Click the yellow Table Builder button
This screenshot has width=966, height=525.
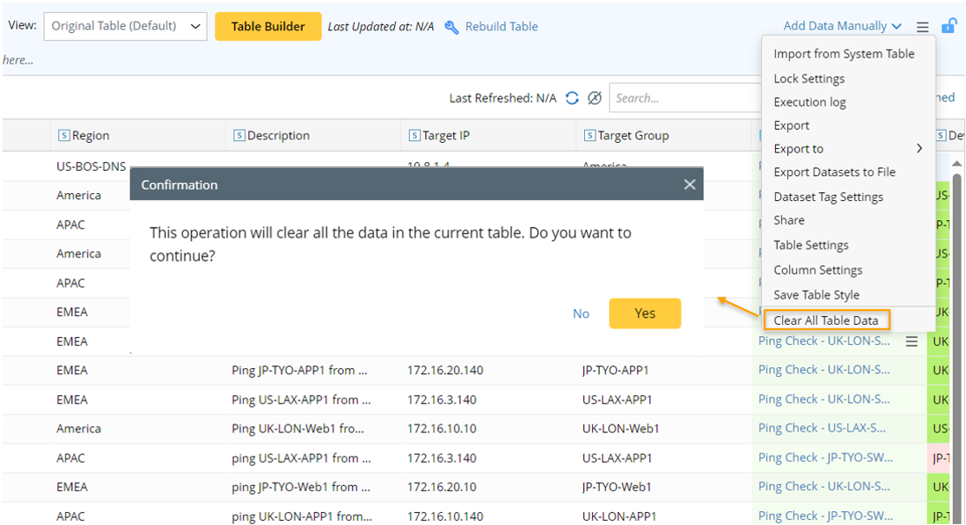coord(267,26)
